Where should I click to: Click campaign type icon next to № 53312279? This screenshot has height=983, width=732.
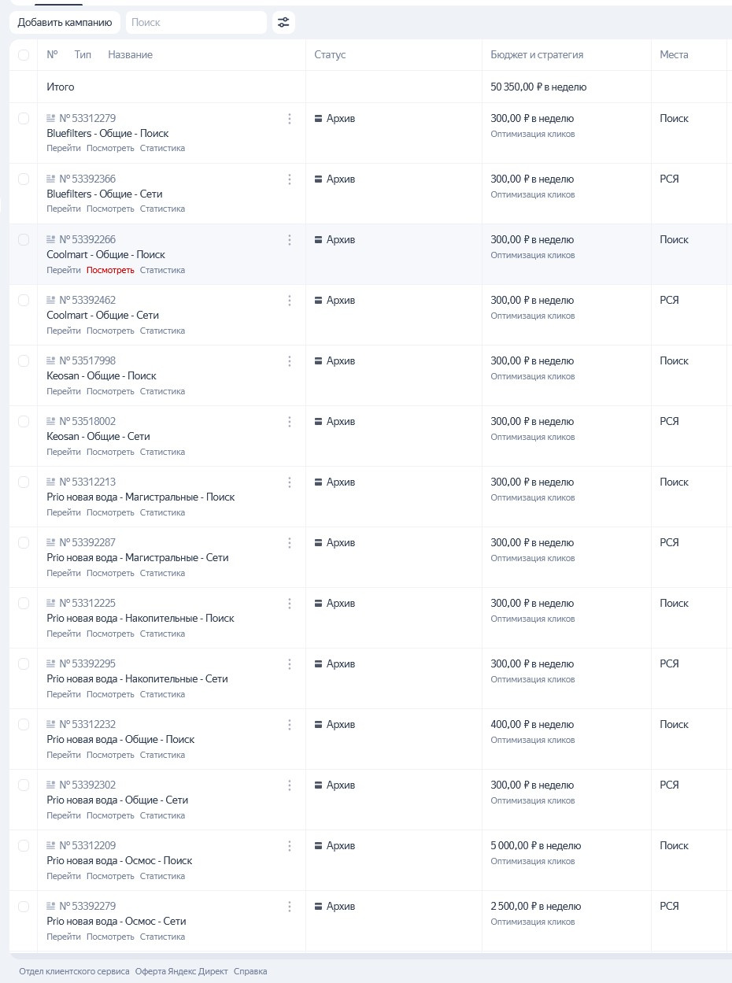coord(51,119)
